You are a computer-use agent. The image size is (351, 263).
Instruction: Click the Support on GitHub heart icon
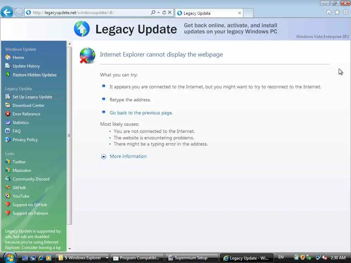[8, 204]
